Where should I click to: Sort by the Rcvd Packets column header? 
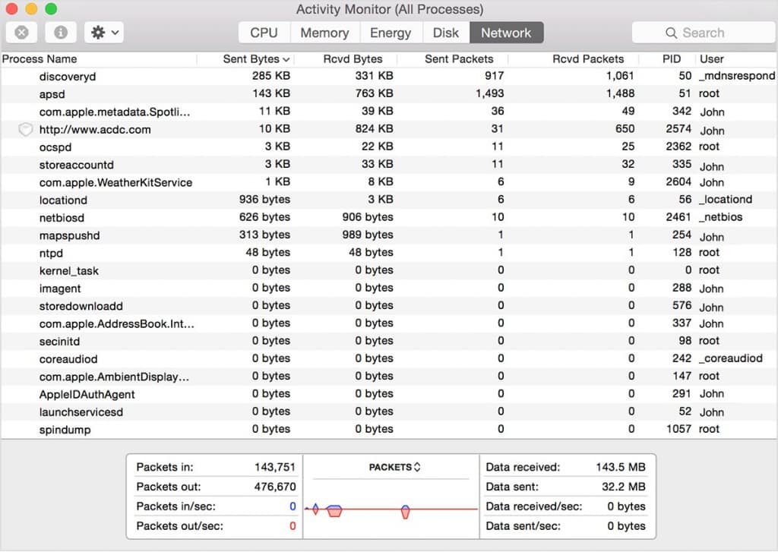click(x=588, y=58)
